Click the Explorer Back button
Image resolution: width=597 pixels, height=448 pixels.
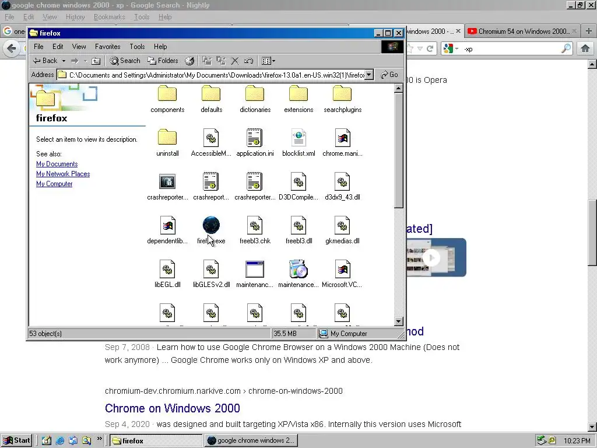[x=45, y=61]
